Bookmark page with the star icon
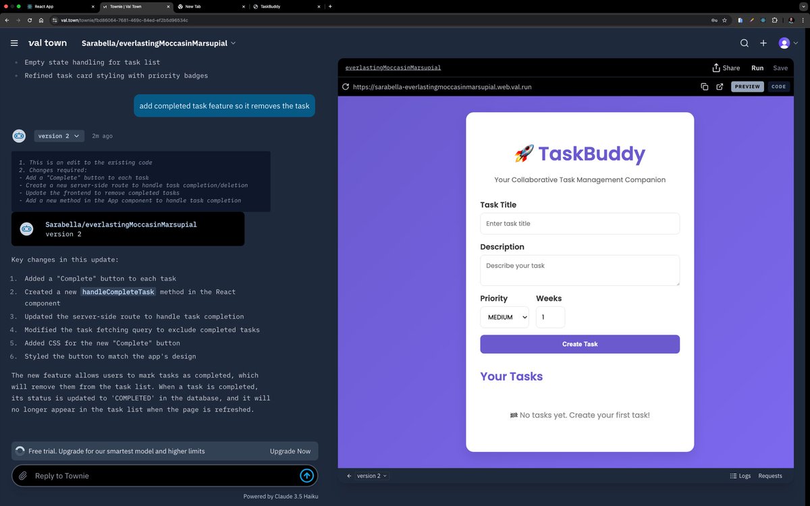 (x=724, y=20)
